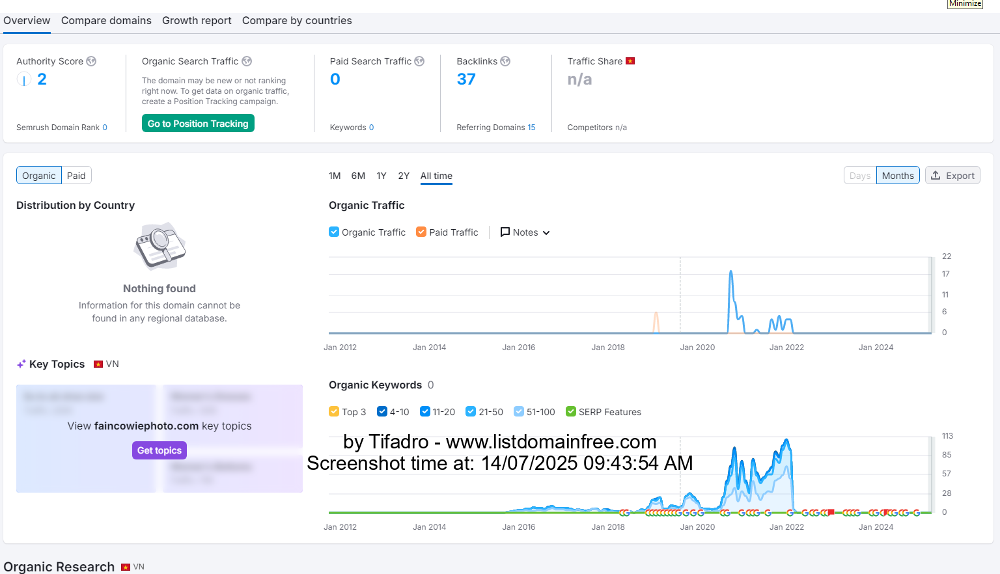Viewport: 1000px width, 574px height.
Task: Toggle Top 3 keywords checkbox
Action: [x=334, y=411]
